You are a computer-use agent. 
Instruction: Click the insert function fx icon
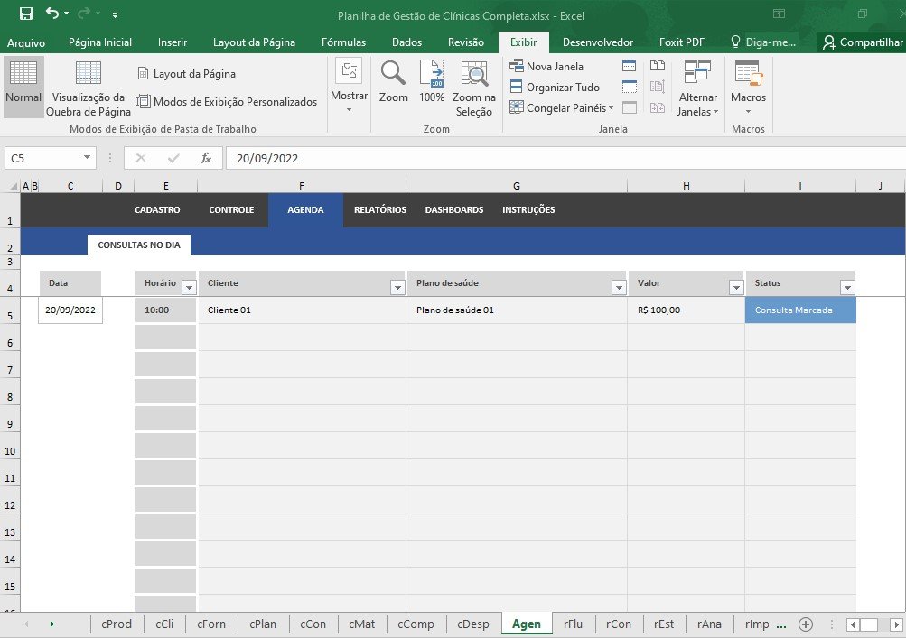(x=206, y=158)
